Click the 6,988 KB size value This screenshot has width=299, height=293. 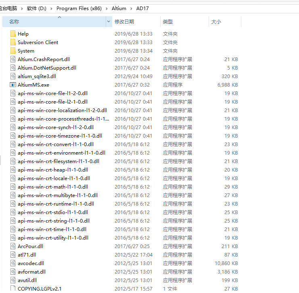pyautogui.click(x=228, y=85)
